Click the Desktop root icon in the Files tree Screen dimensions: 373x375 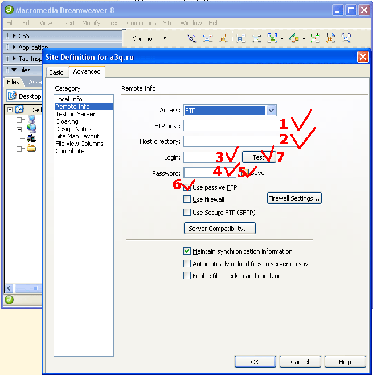19,109
